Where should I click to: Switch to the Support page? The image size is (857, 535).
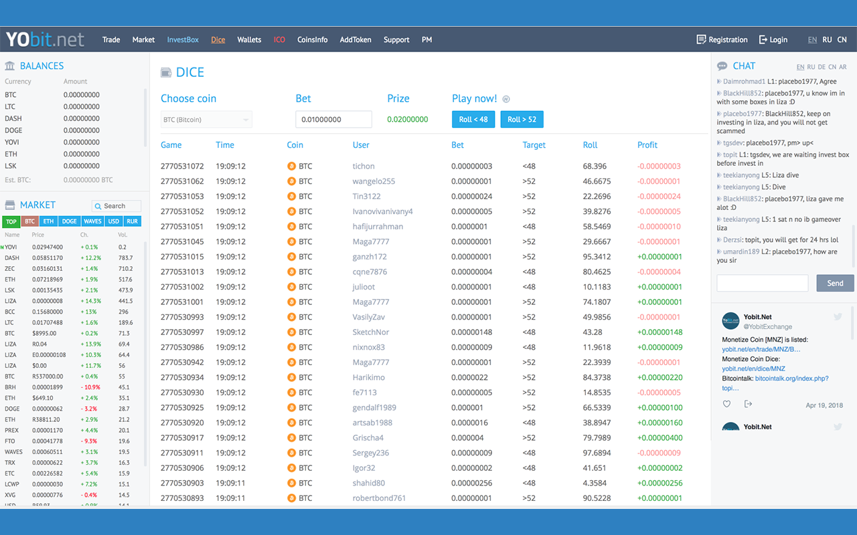tap(396, 39)
